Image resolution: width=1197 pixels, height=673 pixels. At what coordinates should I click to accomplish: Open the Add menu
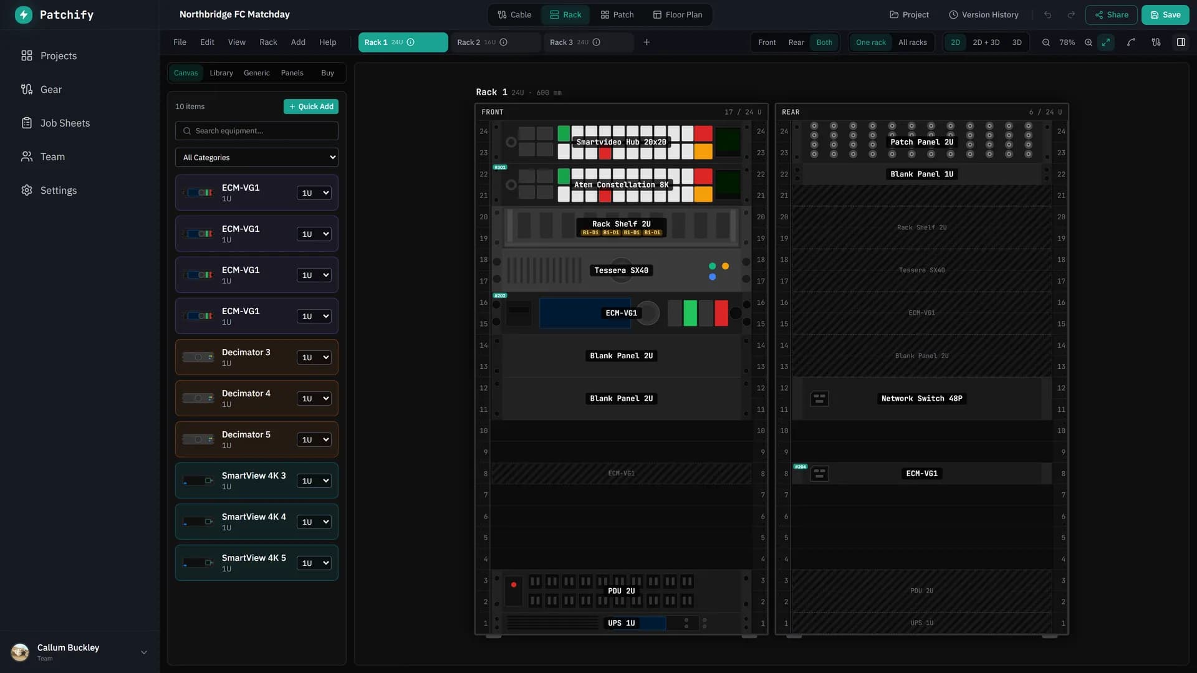coord(298,42)
